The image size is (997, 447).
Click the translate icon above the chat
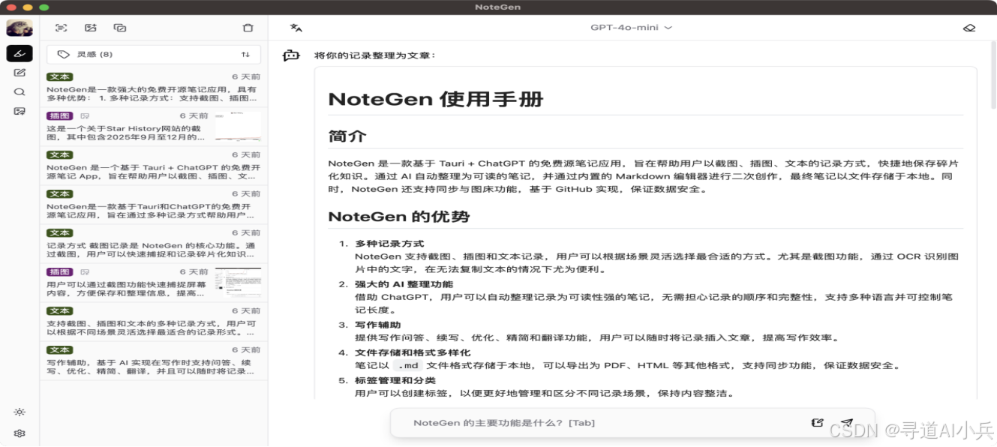[295, 26]
